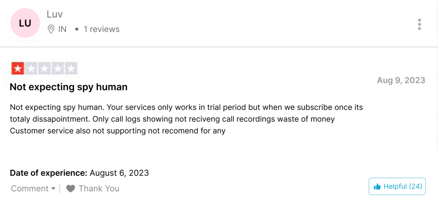Click the heart icon beside Thank You
The height and width of the screenshot is (202, 438).
click(71, 188)
